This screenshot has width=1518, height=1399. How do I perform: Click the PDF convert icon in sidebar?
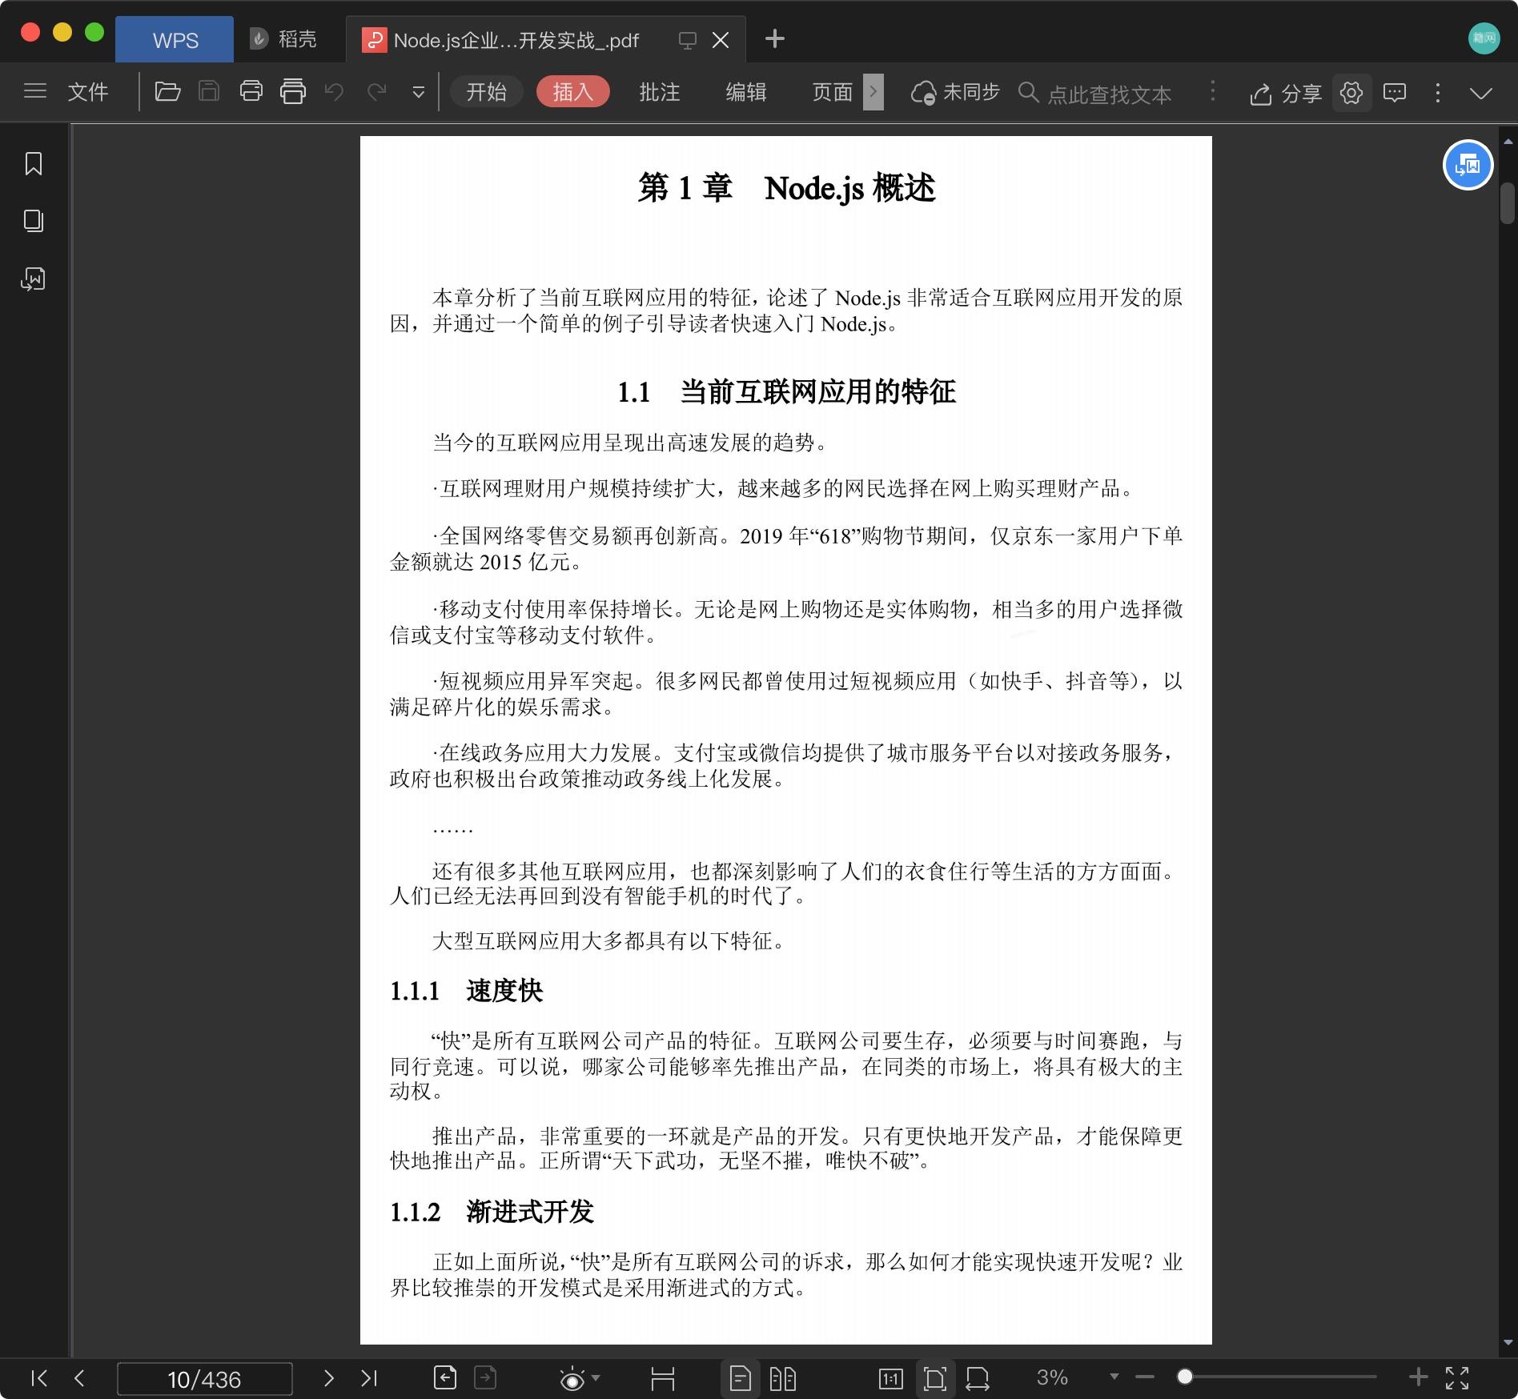[x=33, y=279]
